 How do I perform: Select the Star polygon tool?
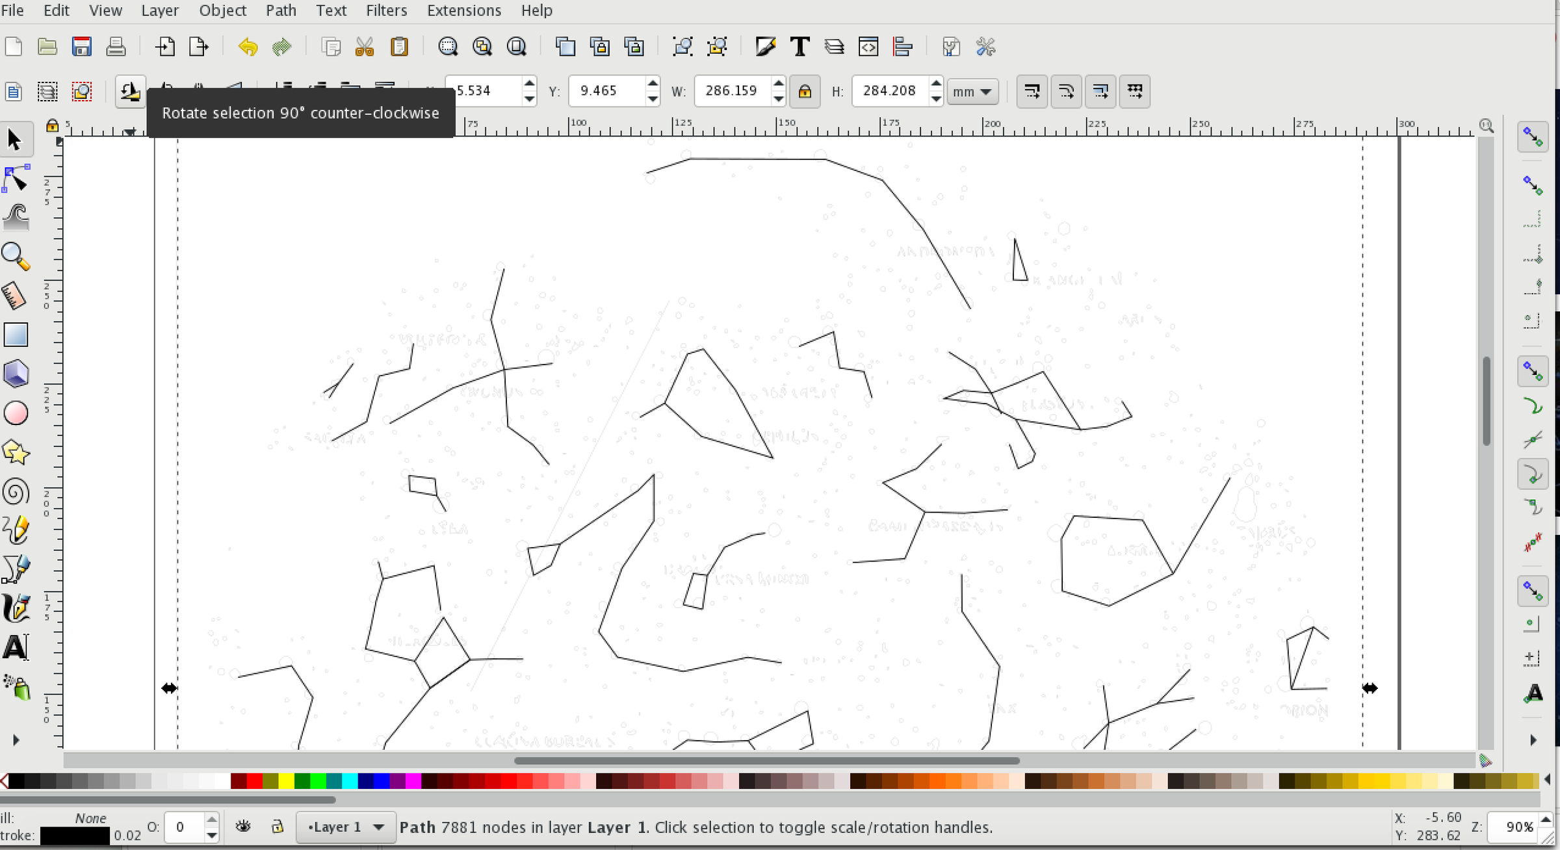[16, 452]
